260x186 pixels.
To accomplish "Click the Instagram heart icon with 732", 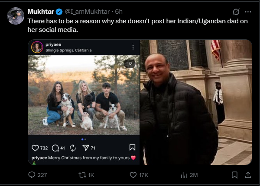I will pyautogui.click(x=36, y=148).
